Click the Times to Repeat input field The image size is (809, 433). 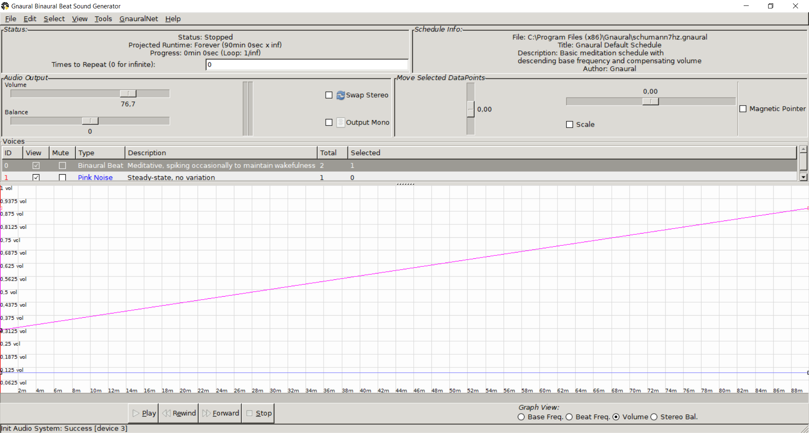(x=307, y=64)
